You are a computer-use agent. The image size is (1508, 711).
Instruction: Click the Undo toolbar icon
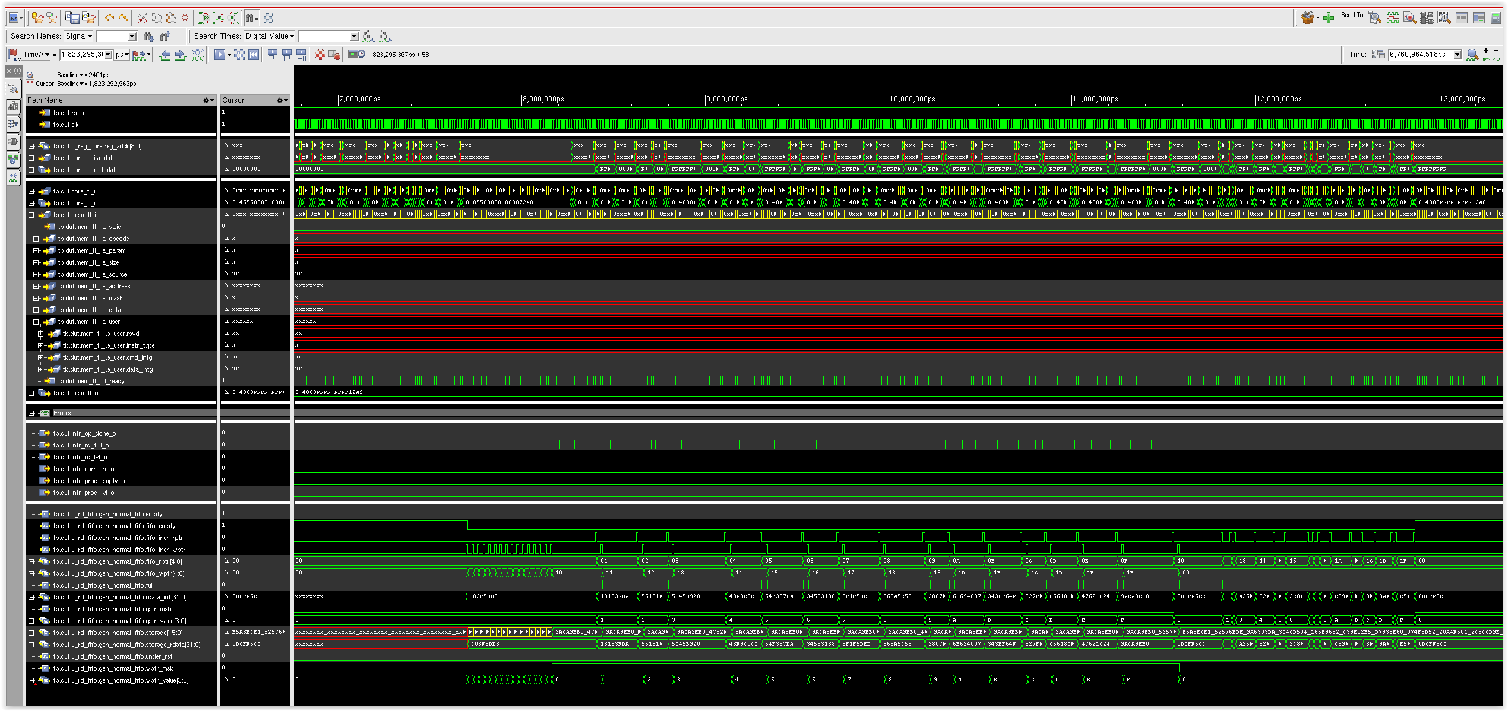(x=110, y=17)
